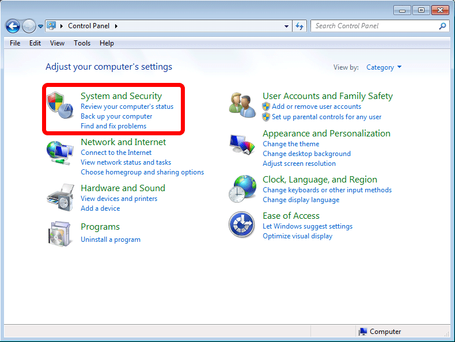
Task: Click Choose homegroup and sharing options
Action: coord(142,172)
